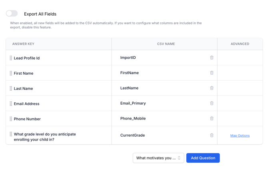This screenshot has width=268, height=169.
Task: Open the question selector dropdown
Action: (x=158, y=158)
